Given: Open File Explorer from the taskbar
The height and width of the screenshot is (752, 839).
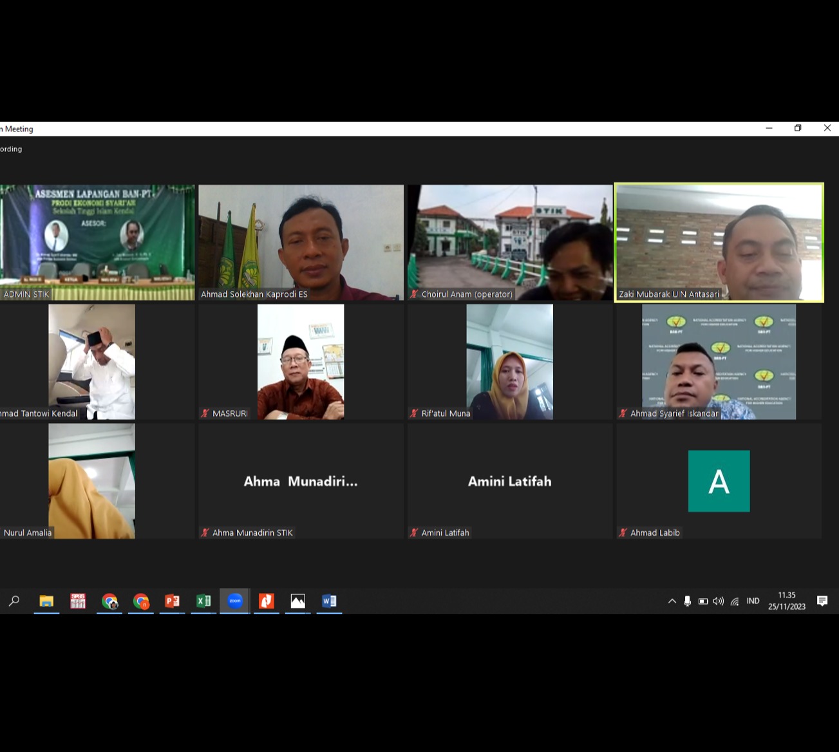Looking at the screenshot, I should tap(46, 601).
